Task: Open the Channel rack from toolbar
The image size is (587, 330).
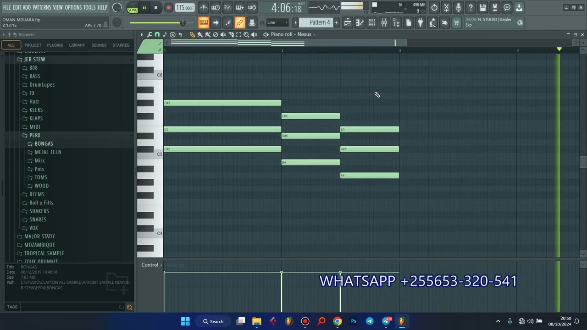Action: click(x=372, y=22)
